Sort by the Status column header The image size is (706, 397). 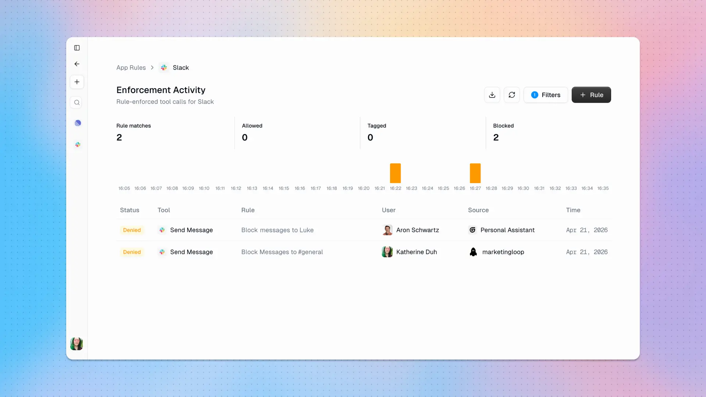[129, 210]
